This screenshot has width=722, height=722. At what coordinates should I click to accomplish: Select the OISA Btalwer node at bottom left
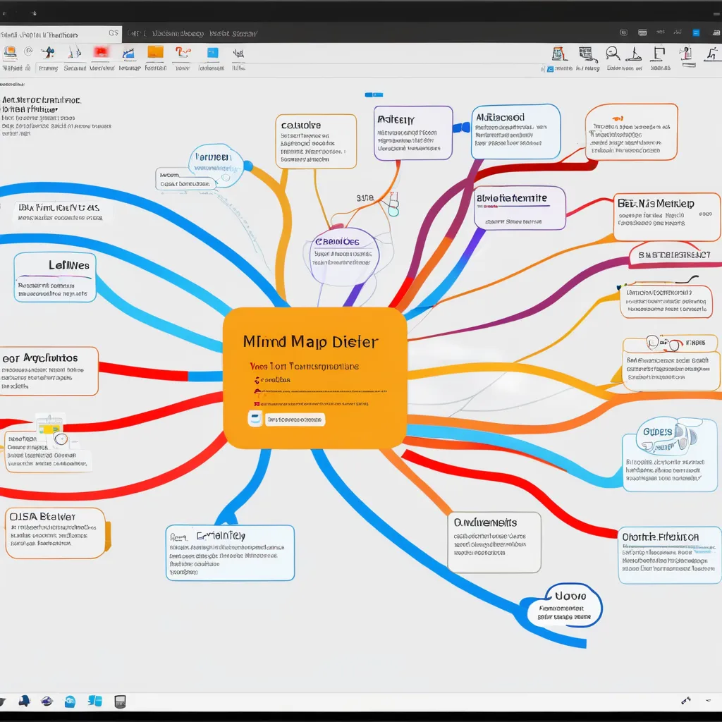pyautogui.click(x=55, y=533)
